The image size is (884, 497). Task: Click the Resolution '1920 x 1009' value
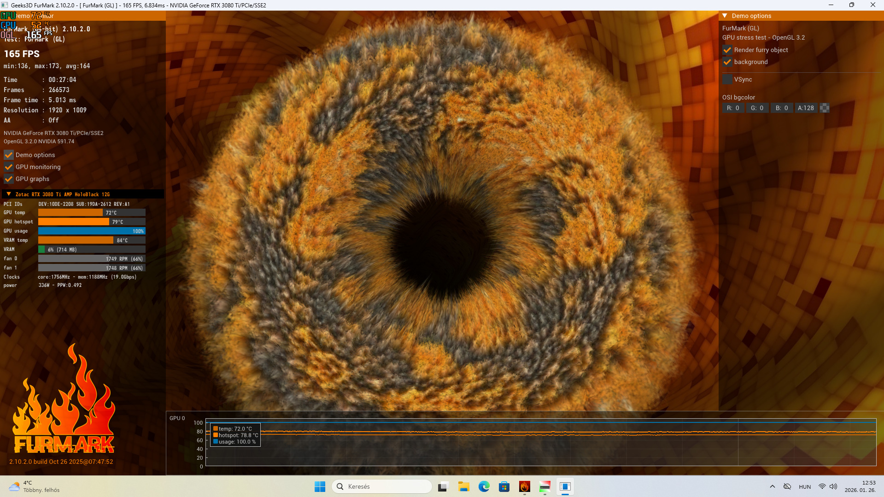[67, 110]
